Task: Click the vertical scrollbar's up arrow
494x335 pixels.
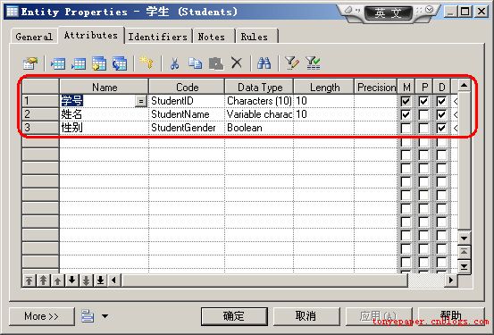Action: click(x=464, y=85)
